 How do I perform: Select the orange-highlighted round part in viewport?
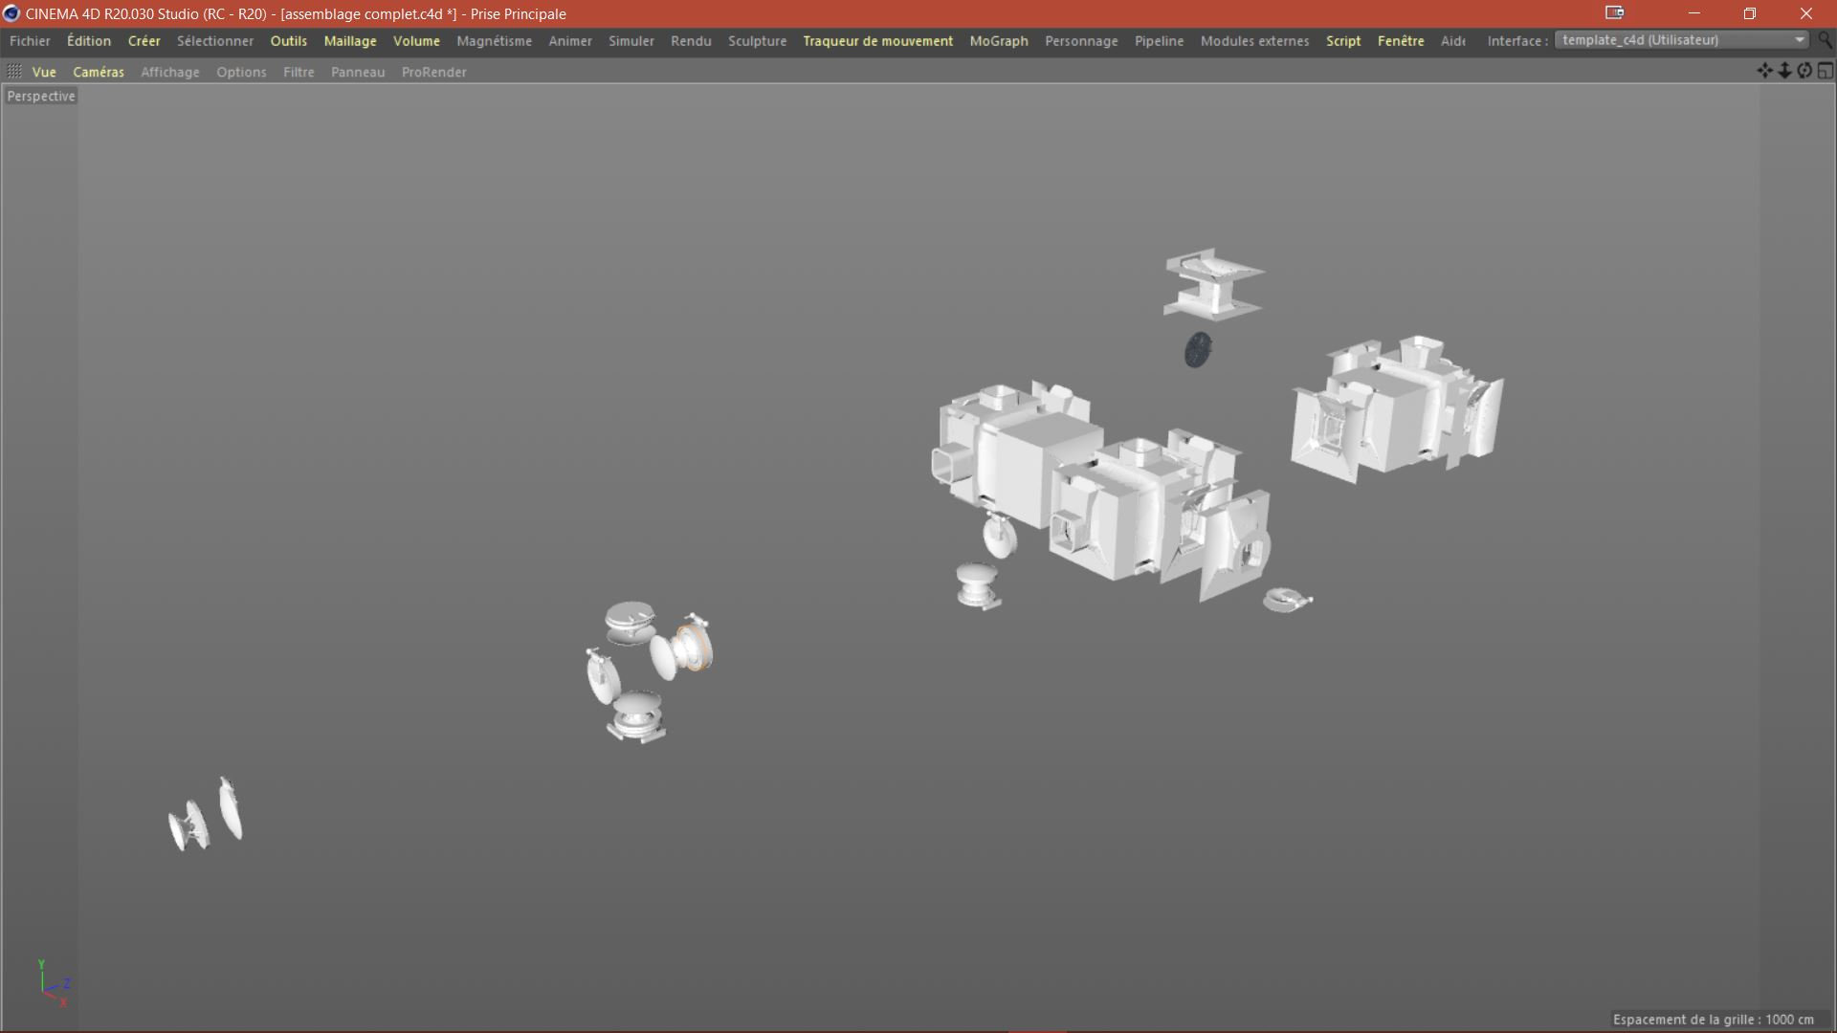coord(694,648)
